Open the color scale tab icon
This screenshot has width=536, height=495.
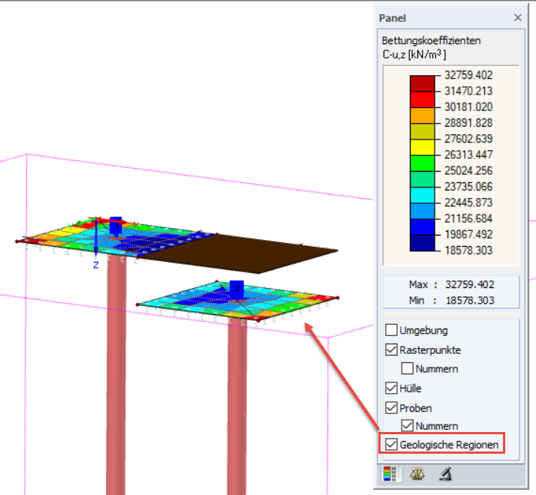390,474
